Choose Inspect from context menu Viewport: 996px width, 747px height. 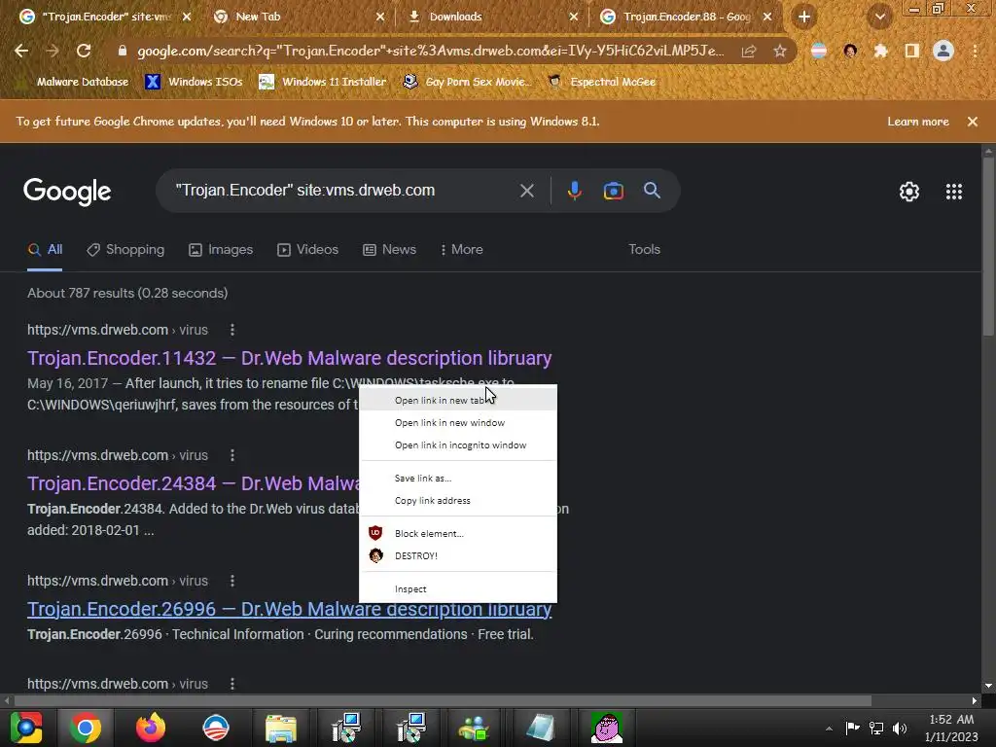(458, 589)
